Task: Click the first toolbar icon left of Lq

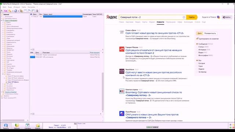Action: click(2, 11)
